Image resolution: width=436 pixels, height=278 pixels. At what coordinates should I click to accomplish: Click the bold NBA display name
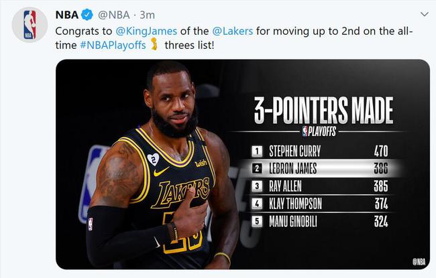click(66, 14)
